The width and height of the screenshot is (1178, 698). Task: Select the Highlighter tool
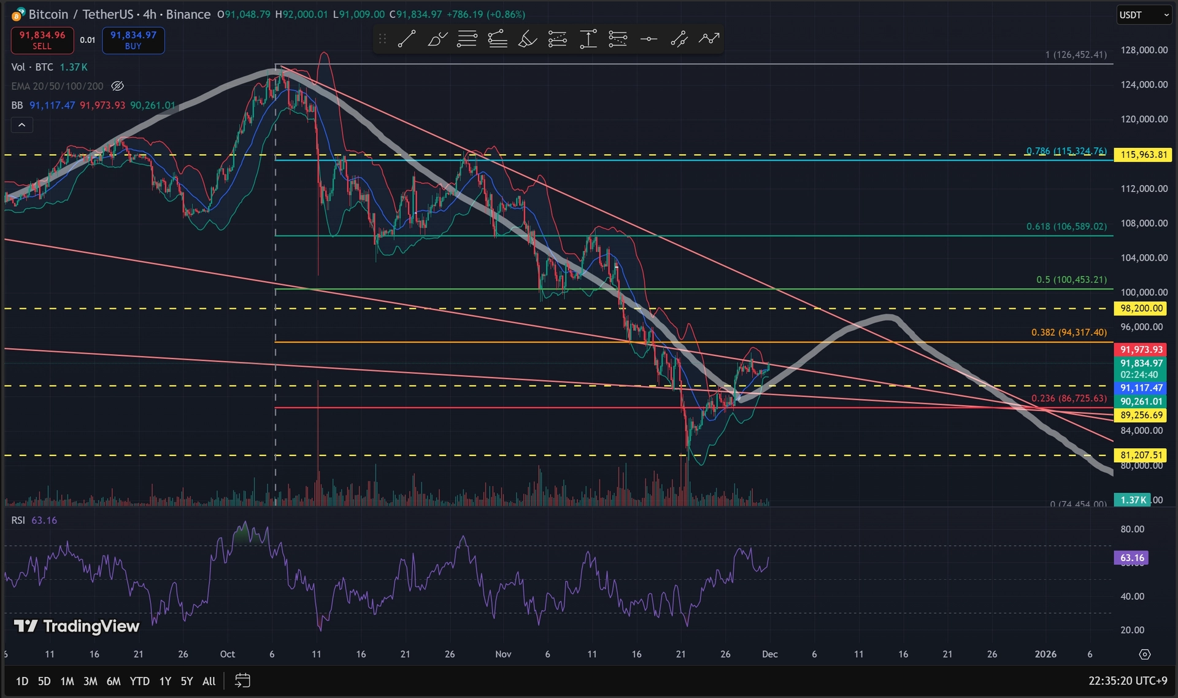click(527, 39)
